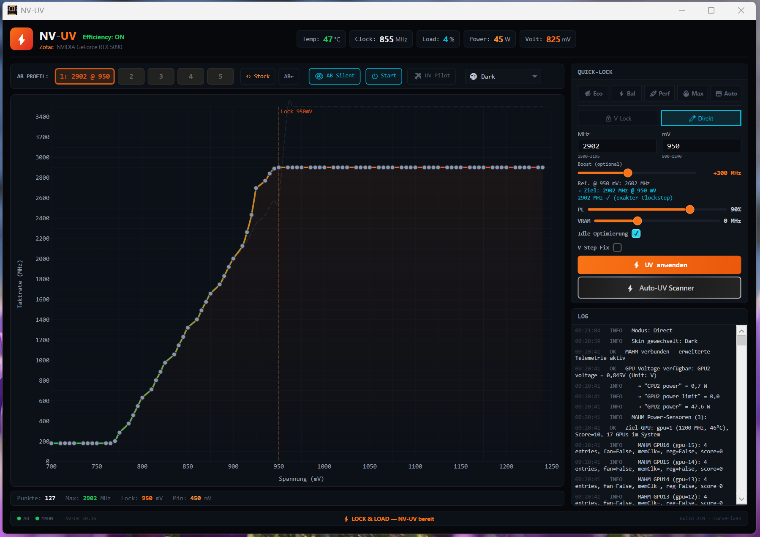Select the Perf rocket preset
Image resolution: width=760 pixels, height=537 pixels.
point(659,93)
